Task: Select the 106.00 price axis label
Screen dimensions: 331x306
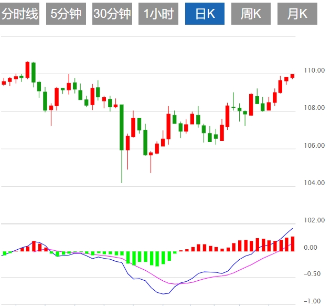Action: (x=314, y=145)
